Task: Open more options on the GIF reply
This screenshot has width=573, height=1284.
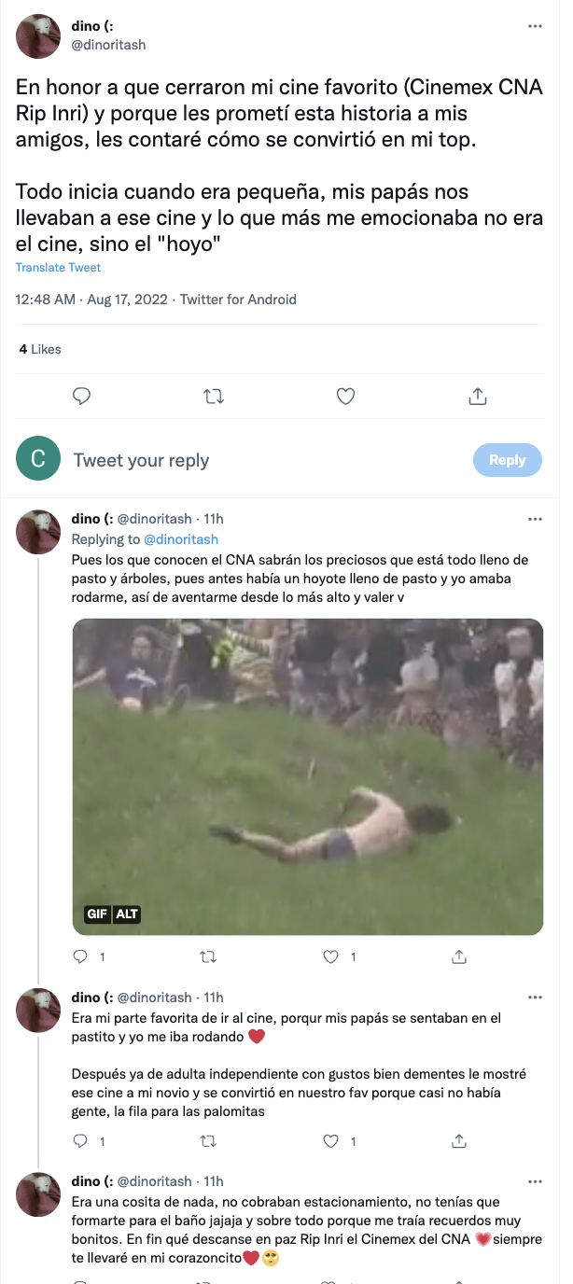Action: click(535, 519)
